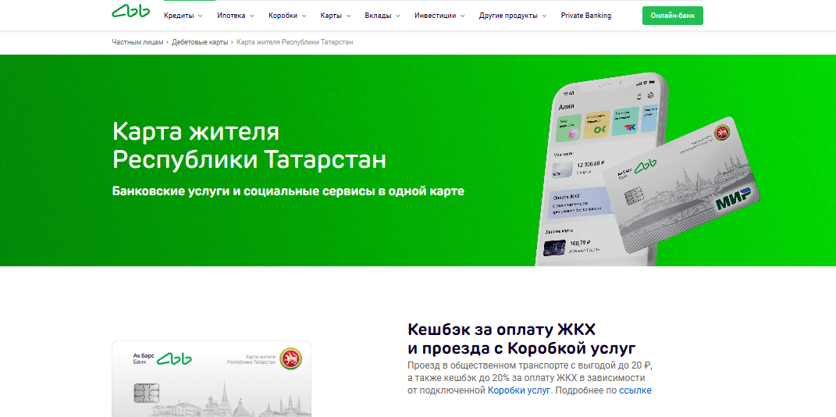Click the phone mockup in banner

point(599,169)
